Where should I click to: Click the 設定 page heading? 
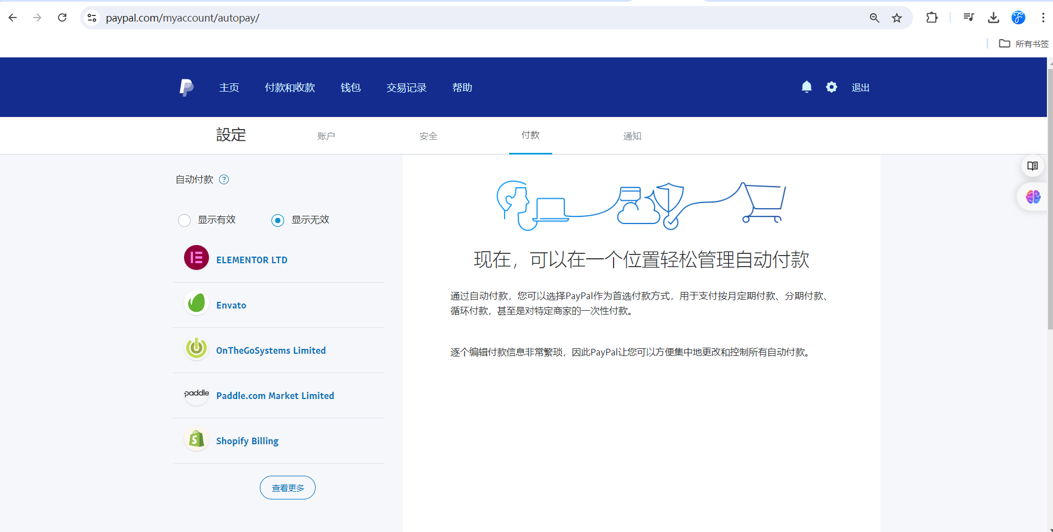231,135
